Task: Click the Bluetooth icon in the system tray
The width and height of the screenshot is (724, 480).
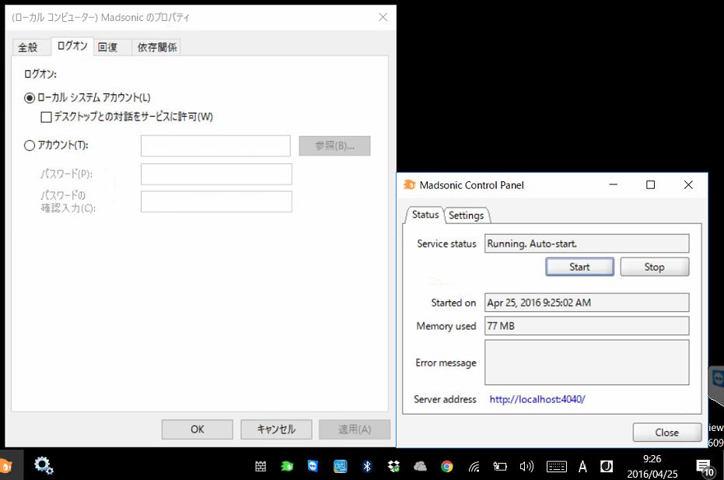Action: [x=367, y=466]
